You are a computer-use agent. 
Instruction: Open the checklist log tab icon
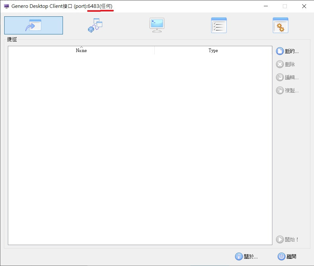(x=219, y=26)
